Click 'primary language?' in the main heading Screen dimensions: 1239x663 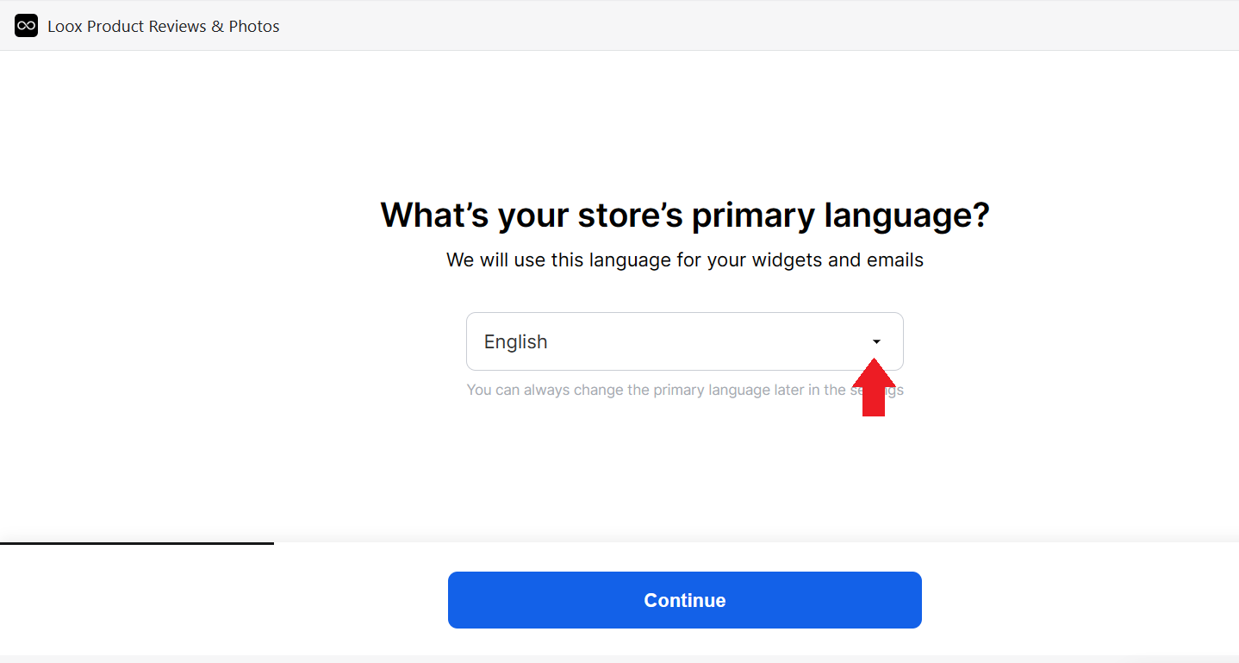[841, 216]
